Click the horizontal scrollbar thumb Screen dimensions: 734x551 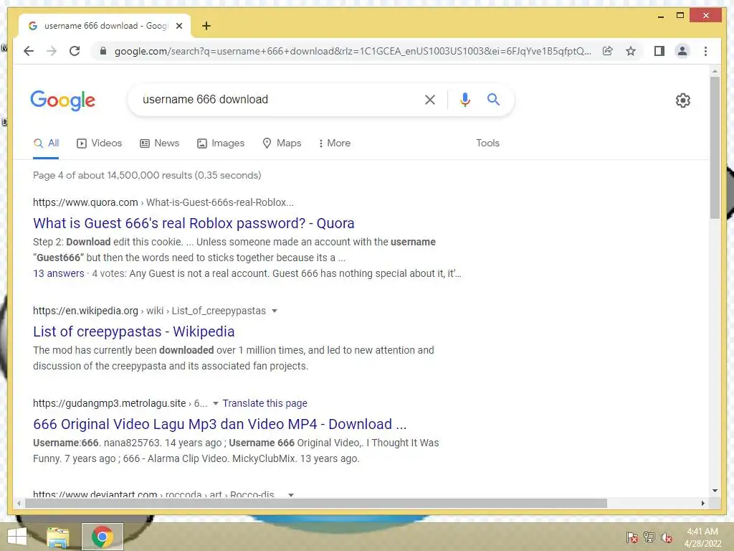[x=316, y=503]
